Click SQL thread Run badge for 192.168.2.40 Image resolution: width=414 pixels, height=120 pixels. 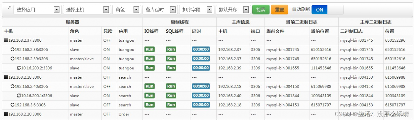(x=171, y=86)
